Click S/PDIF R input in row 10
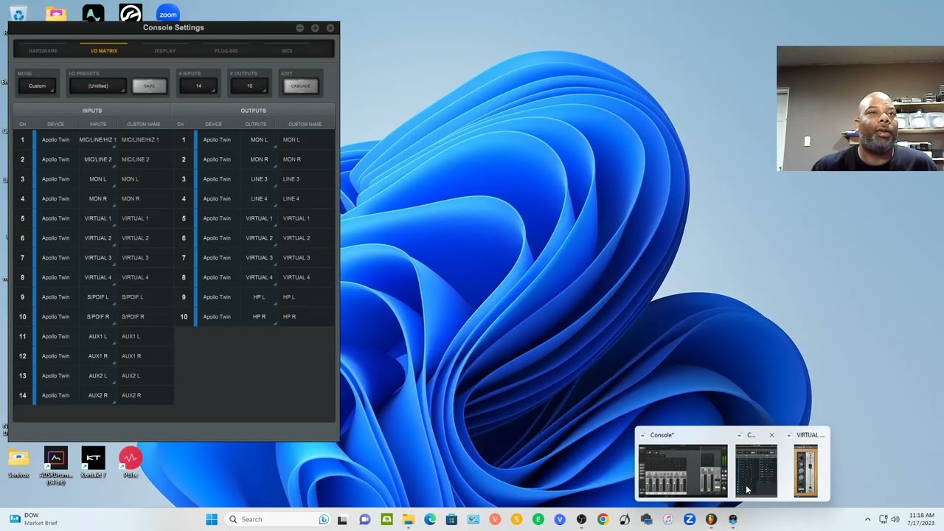This screenshot has height=531, width=944. click(x=98, y=317)
